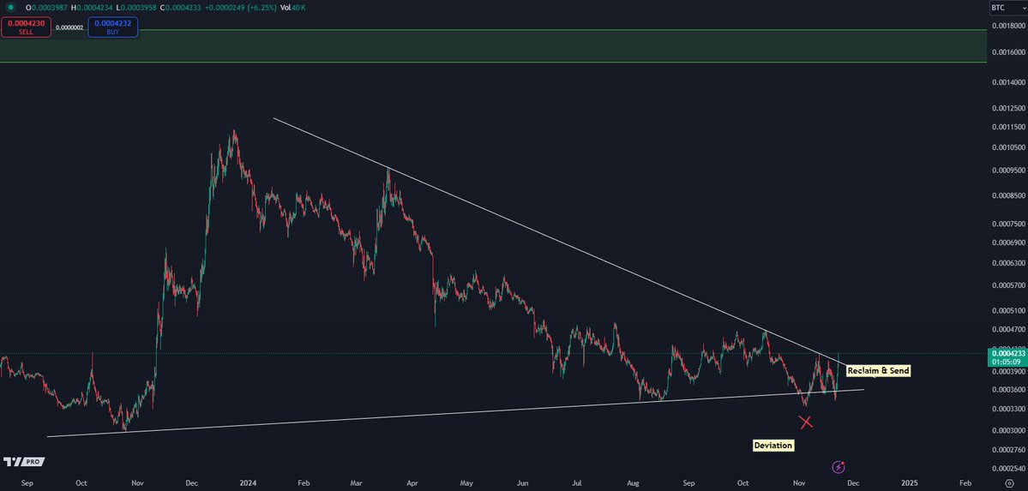
Task: Click the green market status dot
Action: pos(9,7)
